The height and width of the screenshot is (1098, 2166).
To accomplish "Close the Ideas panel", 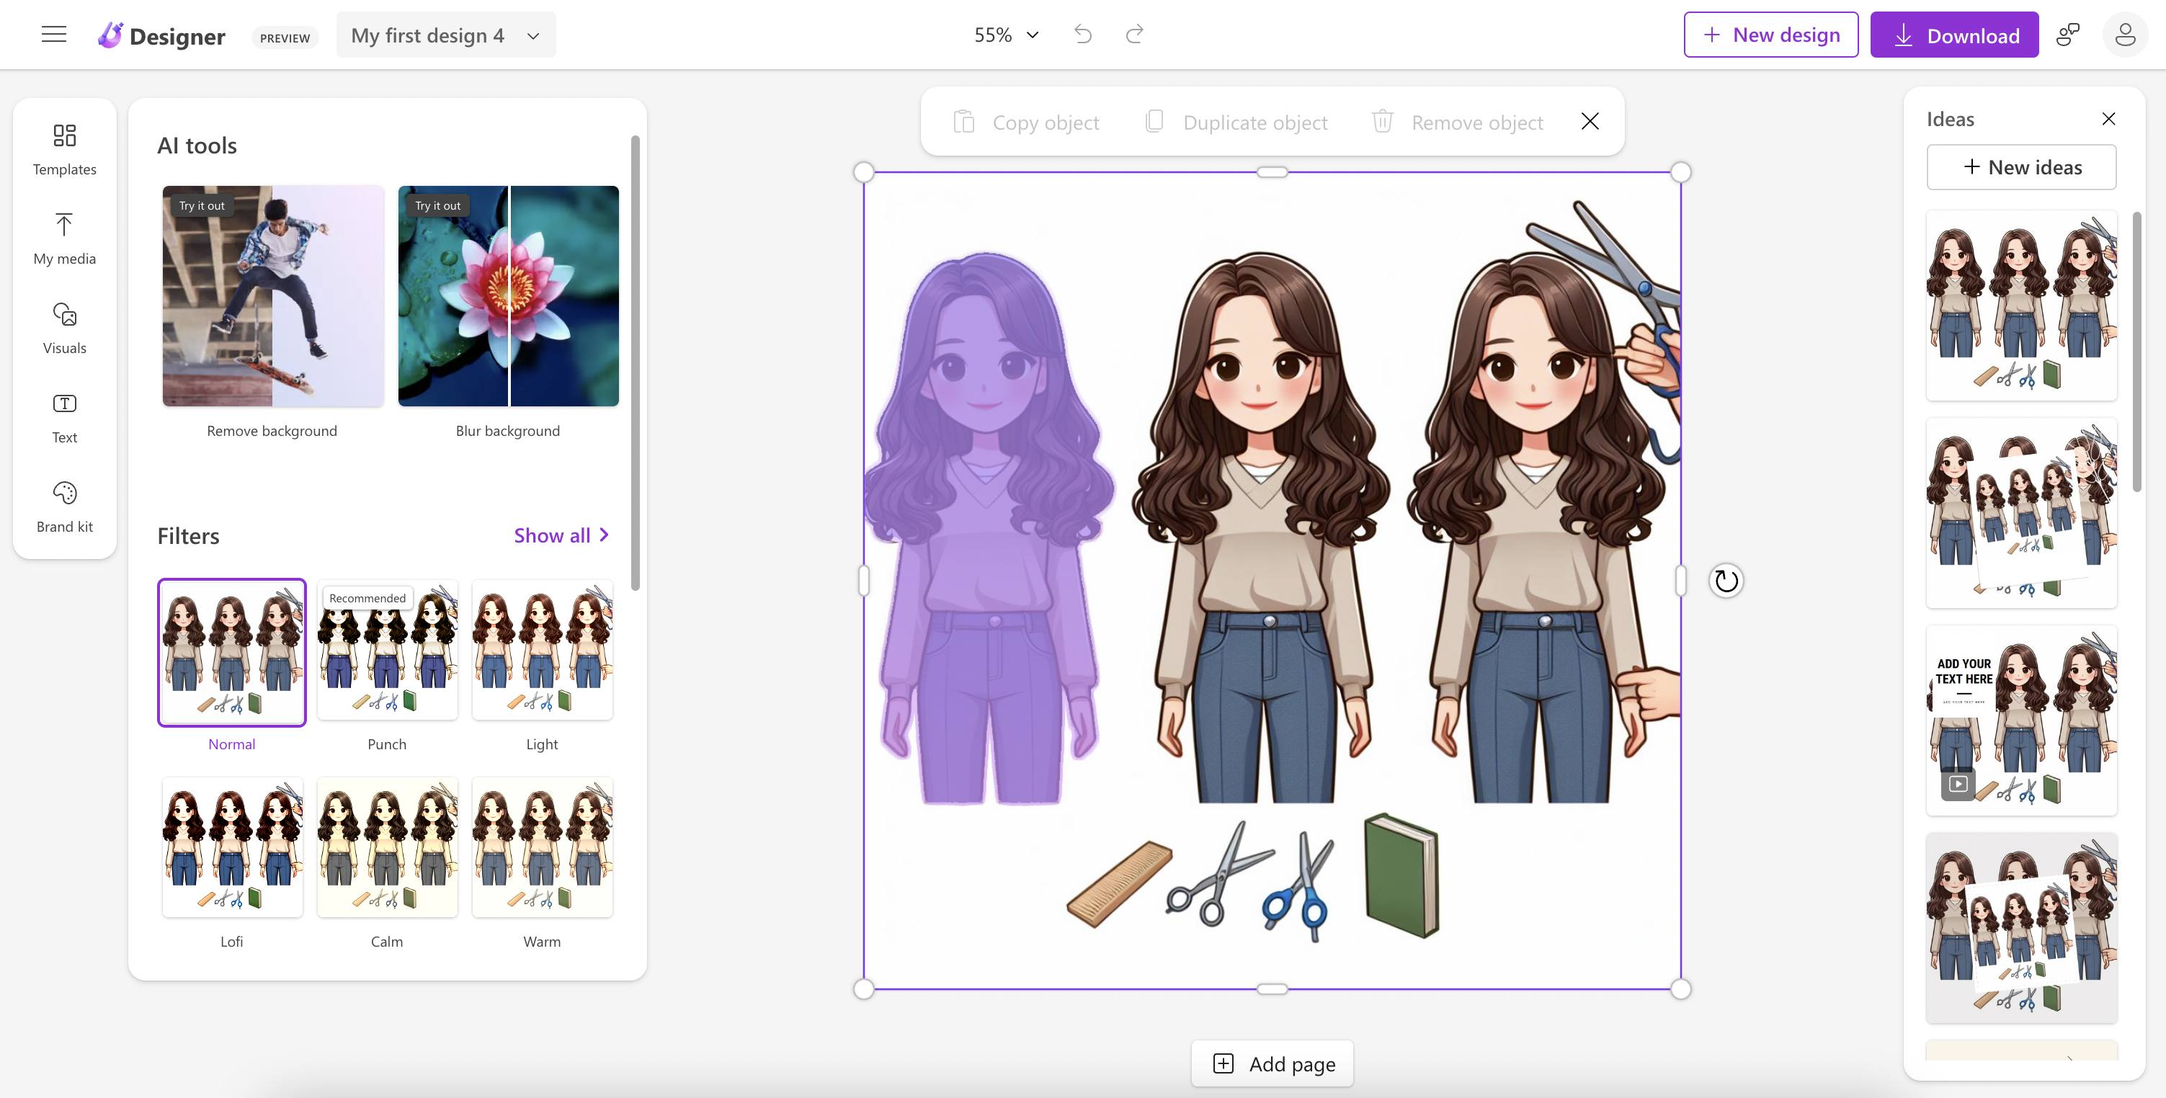I will (x=2108, y=119).
